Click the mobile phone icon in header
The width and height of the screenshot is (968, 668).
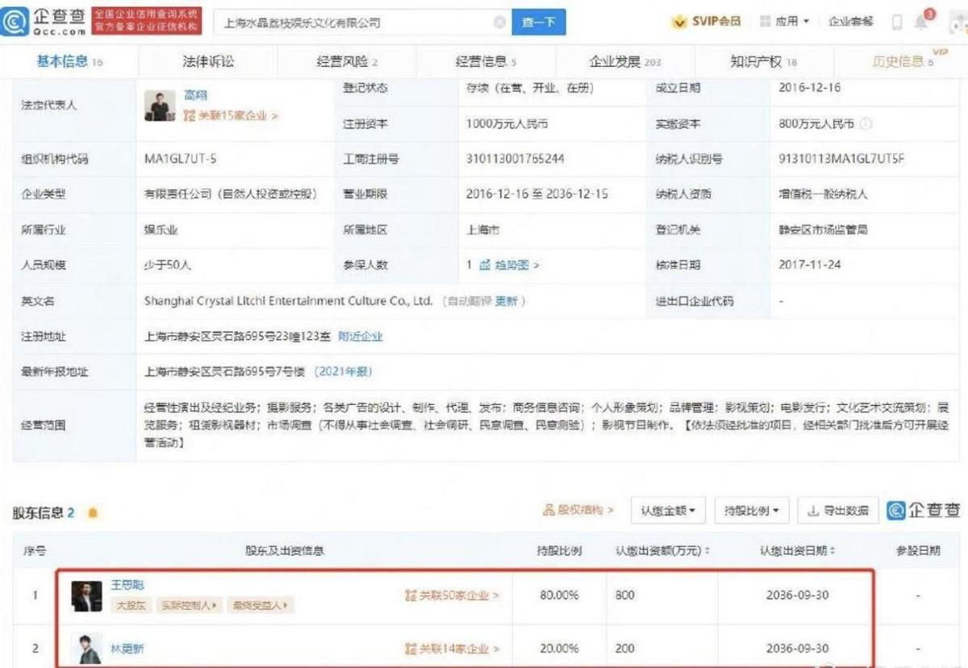(x=897, y=23)
